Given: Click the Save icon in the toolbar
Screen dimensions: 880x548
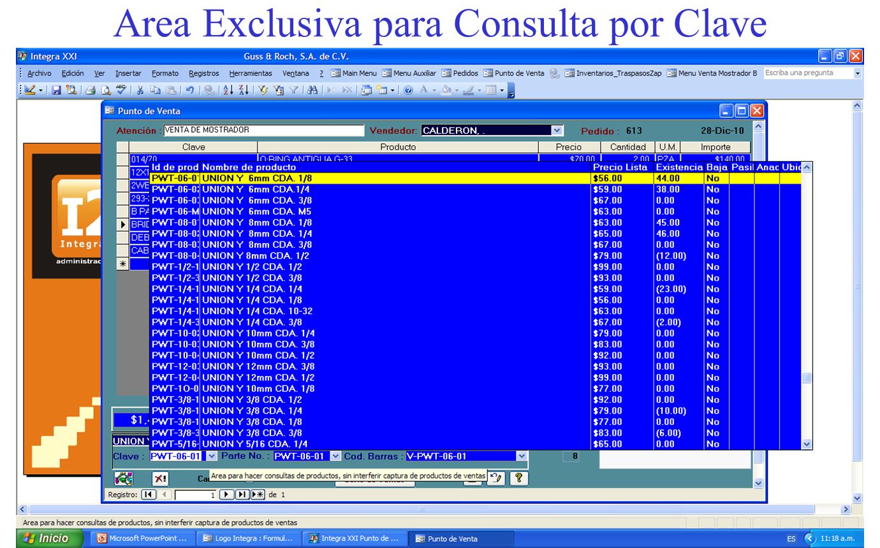Looking at the screenshot, I should tap(57, 91).
